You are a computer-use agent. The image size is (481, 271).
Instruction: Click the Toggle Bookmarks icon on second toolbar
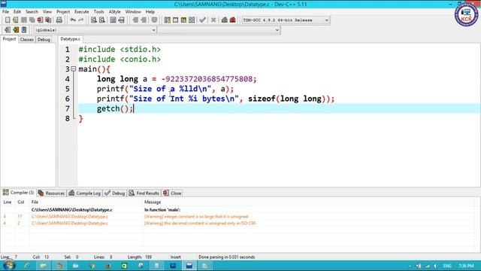(16, 30)
